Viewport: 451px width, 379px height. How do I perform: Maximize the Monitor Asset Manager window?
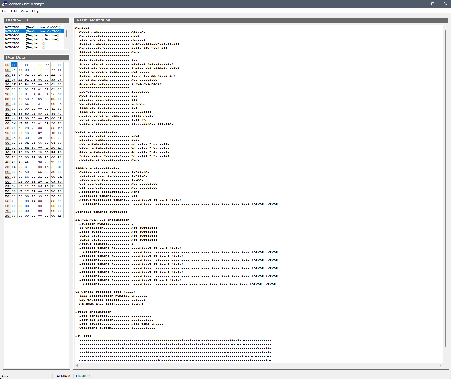pos(433,4)
